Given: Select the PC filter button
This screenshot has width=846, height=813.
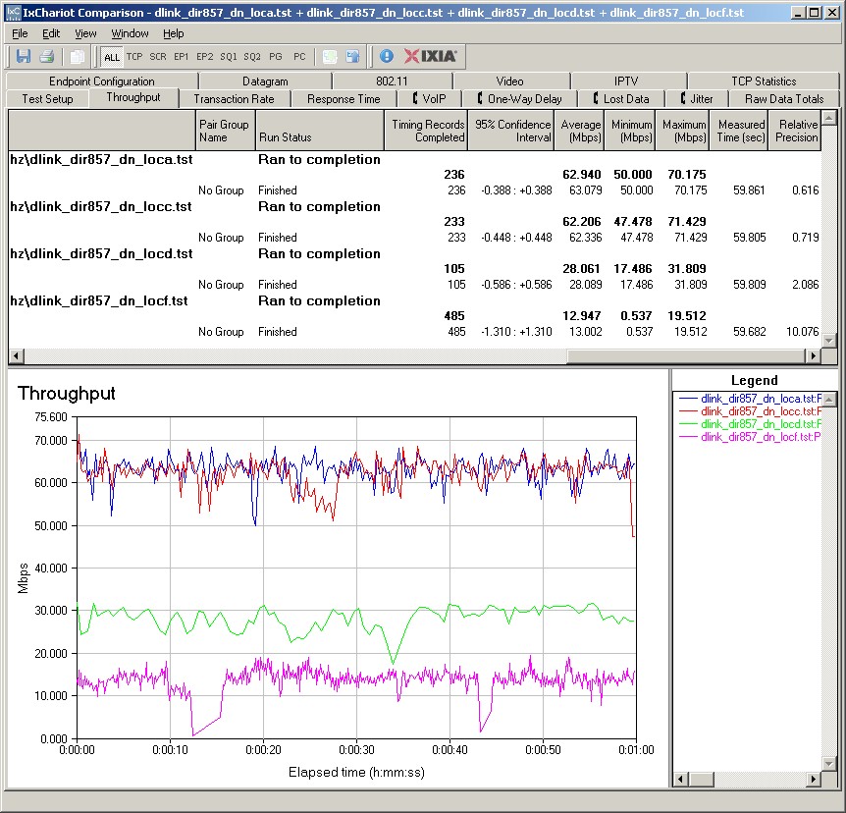Looking at the screenshot, I should (299, 57).
